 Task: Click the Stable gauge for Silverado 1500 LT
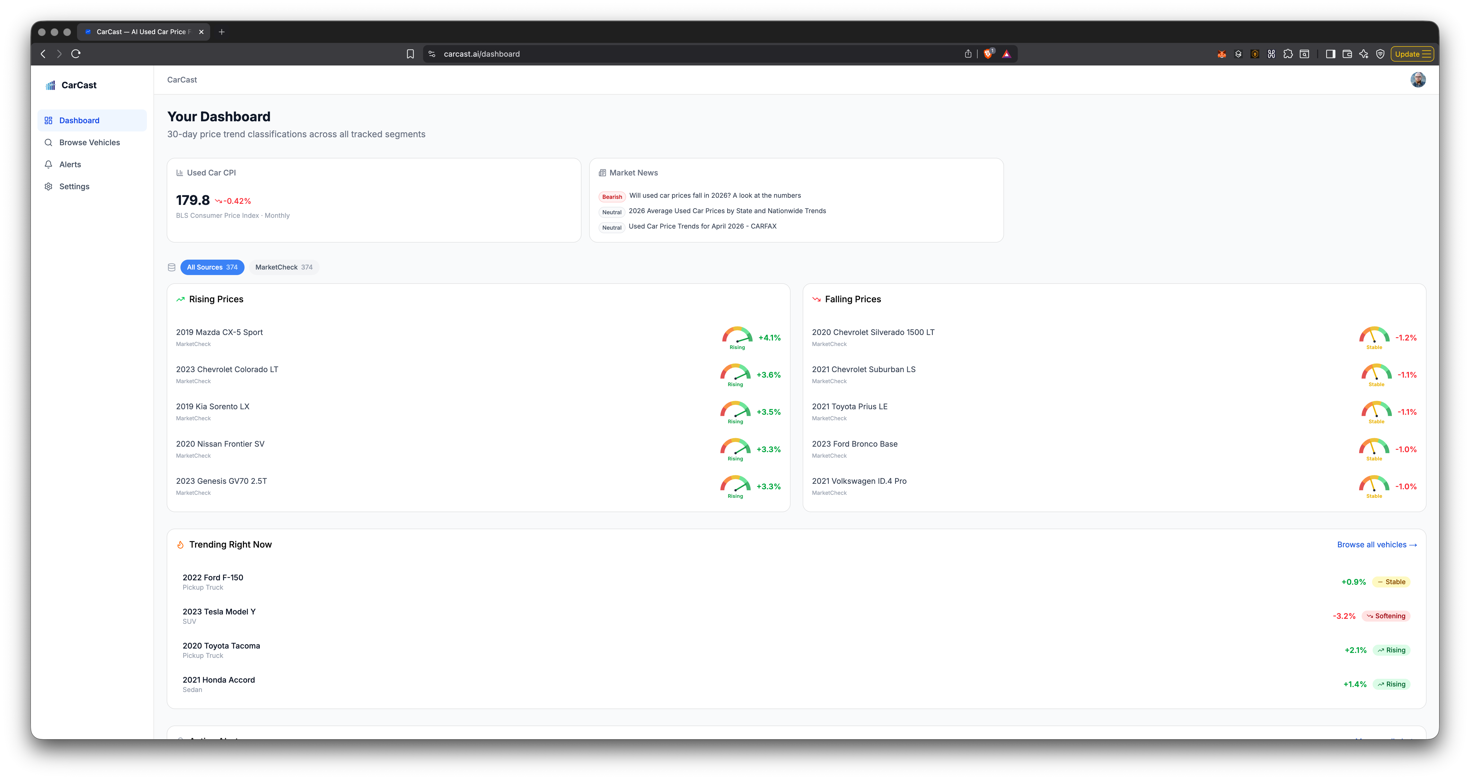coord(1374,338)
